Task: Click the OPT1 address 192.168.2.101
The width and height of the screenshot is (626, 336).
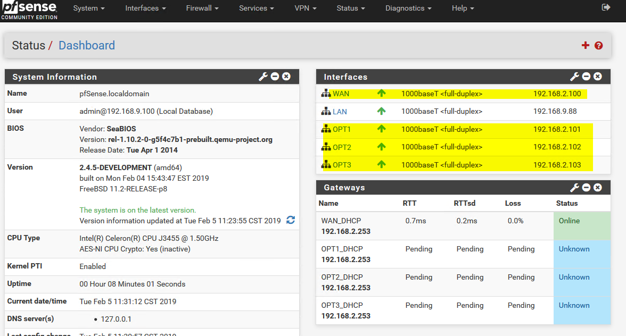Action: tap(557, 129)
